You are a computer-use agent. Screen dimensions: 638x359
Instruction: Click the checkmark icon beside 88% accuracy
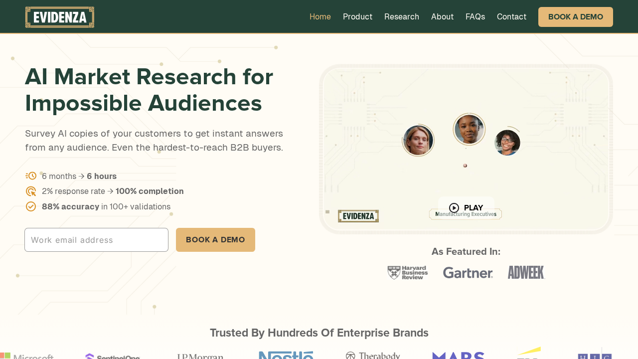(30, 206)
